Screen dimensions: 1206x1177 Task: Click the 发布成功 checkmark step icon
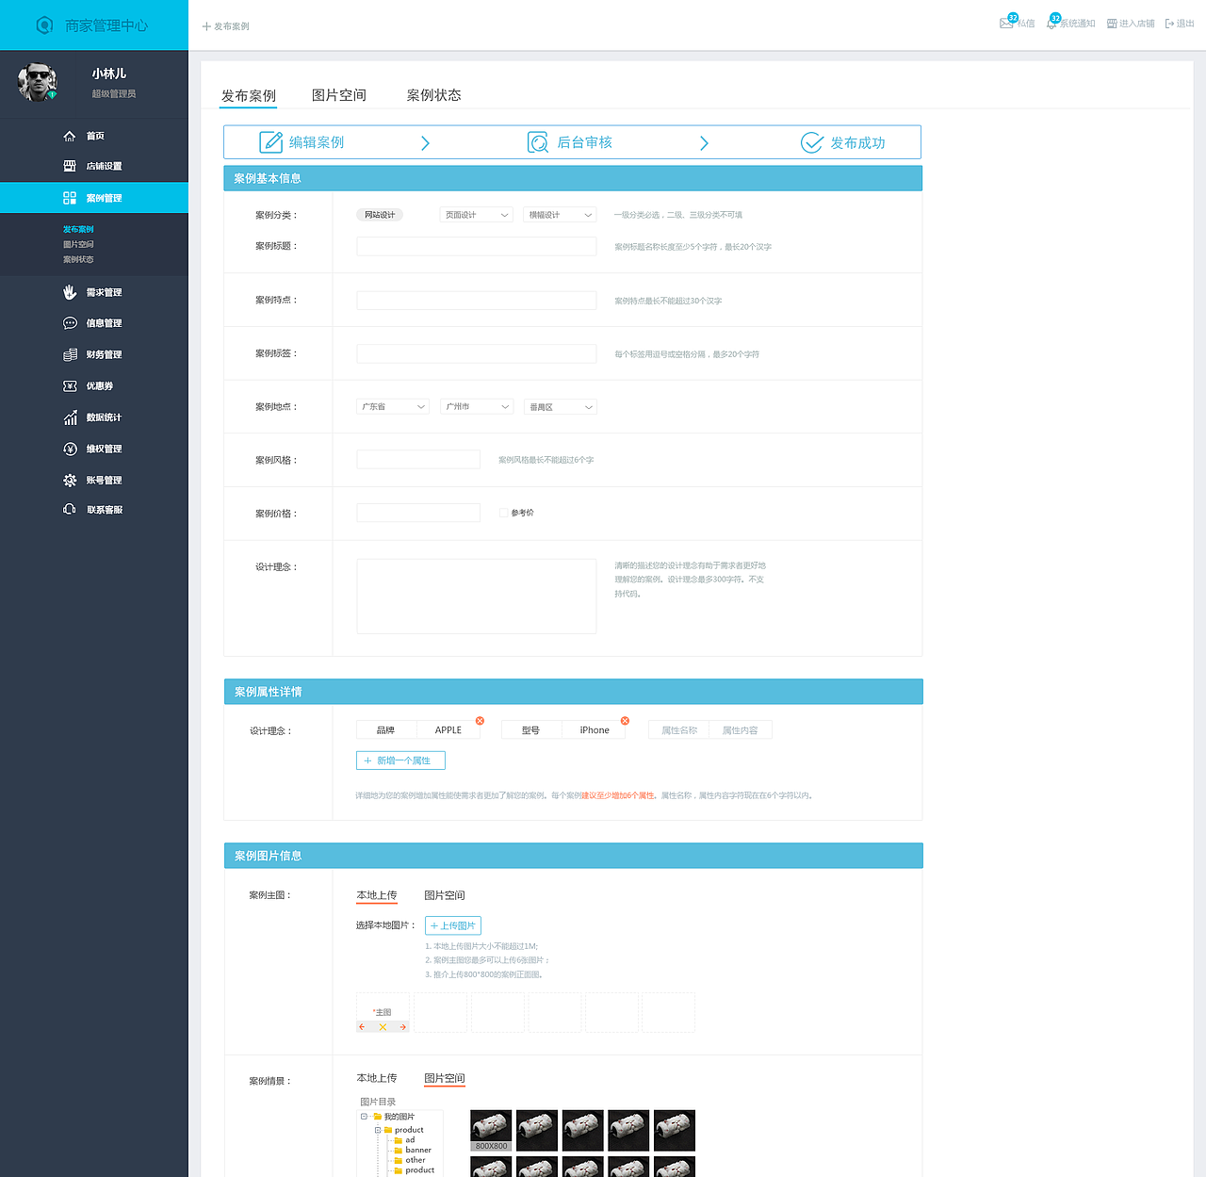click(812, 142)
